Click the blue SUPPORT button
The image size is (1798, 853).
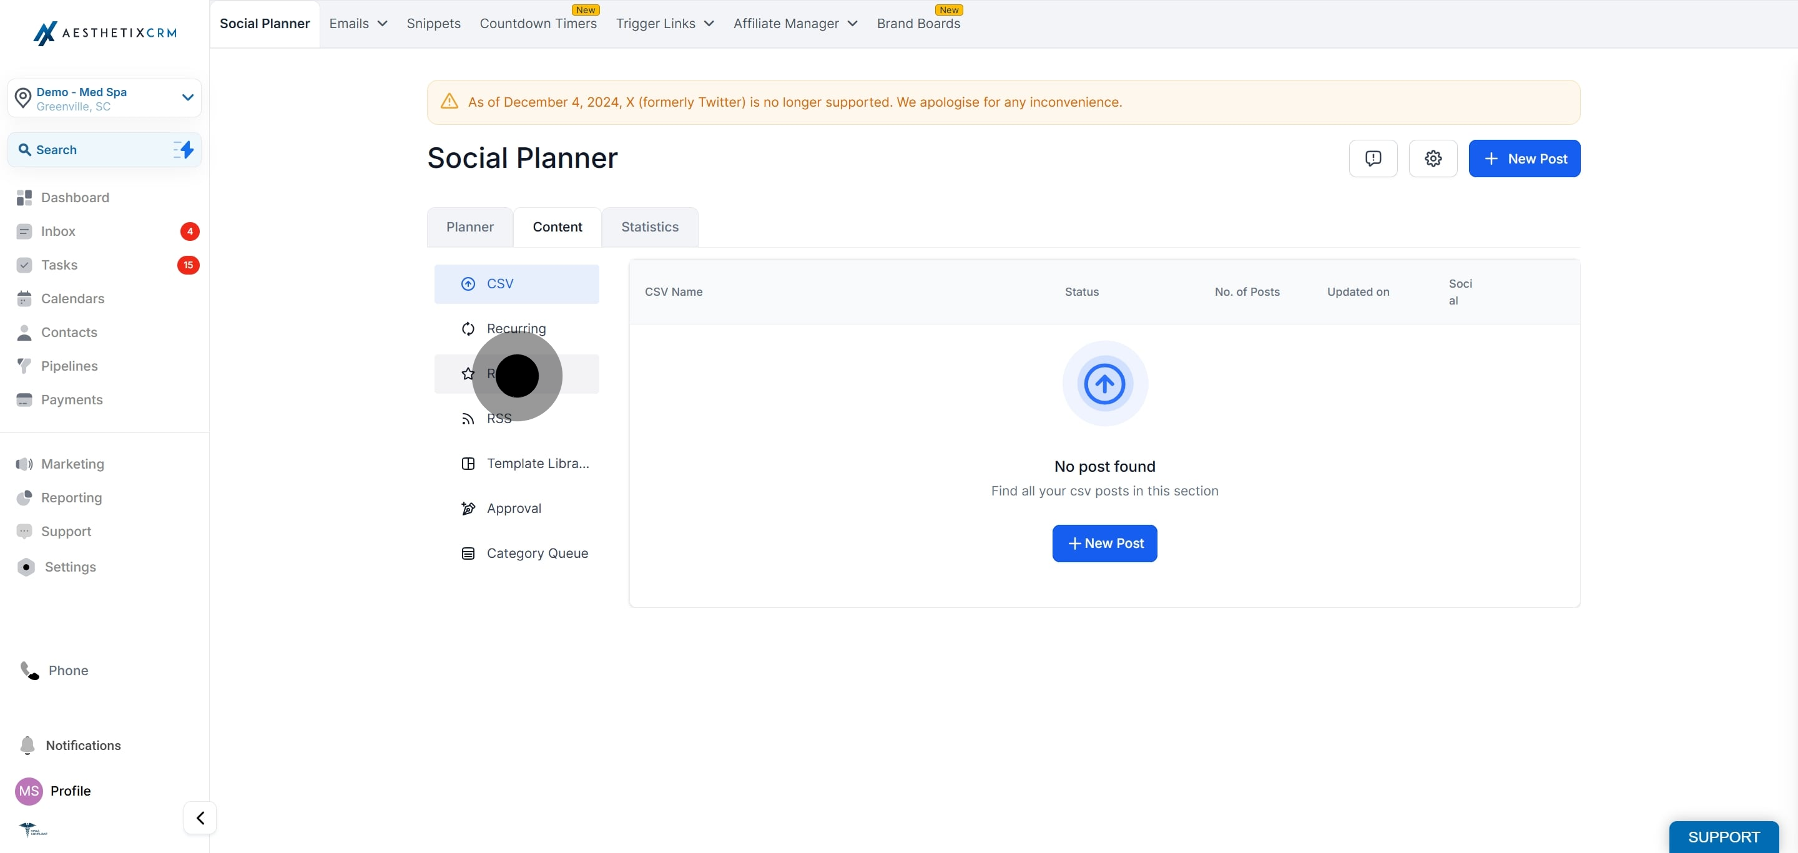click(x=1723, y=836)
